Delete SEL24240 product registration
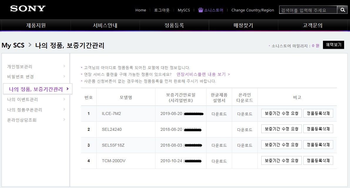This screenshot has width=350, height=188. pos(318,129)
